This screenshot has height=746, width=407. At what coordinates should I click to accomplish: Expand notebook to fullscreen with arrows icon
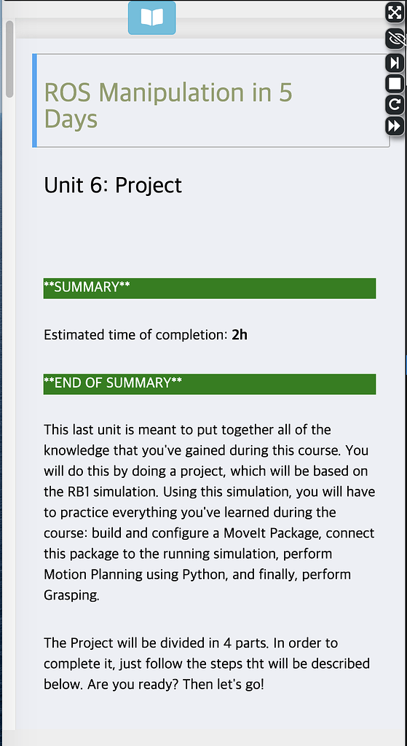click(395, 12)
